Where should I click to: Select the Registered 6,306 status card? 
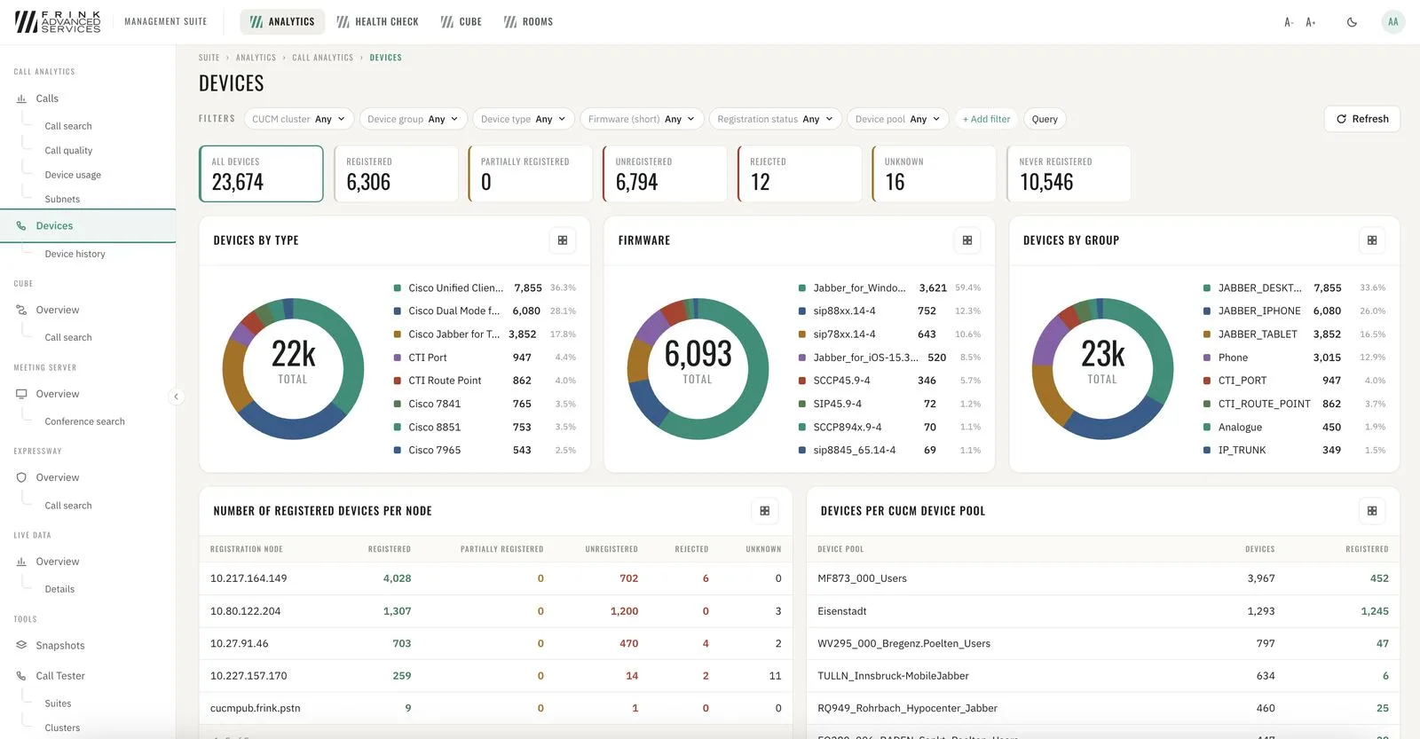pyautogui.click(x=396, y=174)
